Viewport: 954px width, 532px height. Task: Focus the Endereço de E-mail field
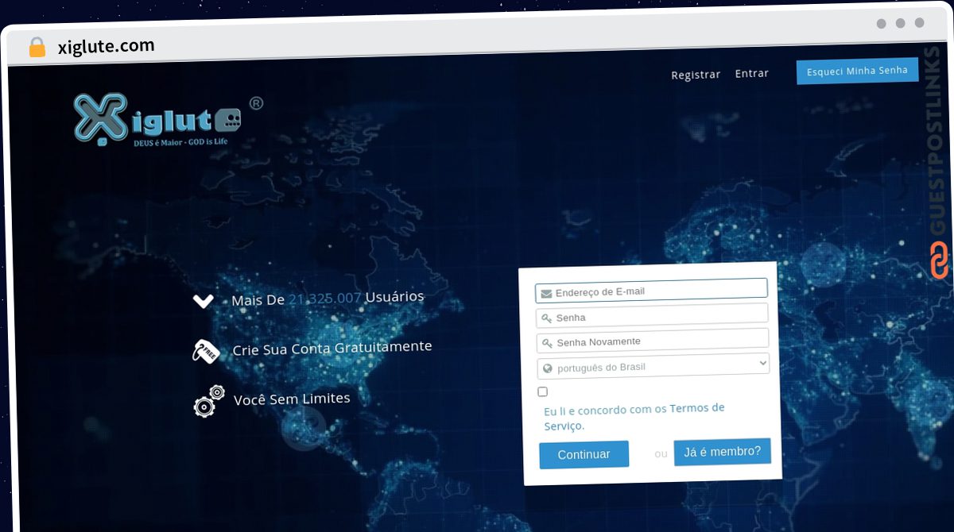tap(651, 290)
